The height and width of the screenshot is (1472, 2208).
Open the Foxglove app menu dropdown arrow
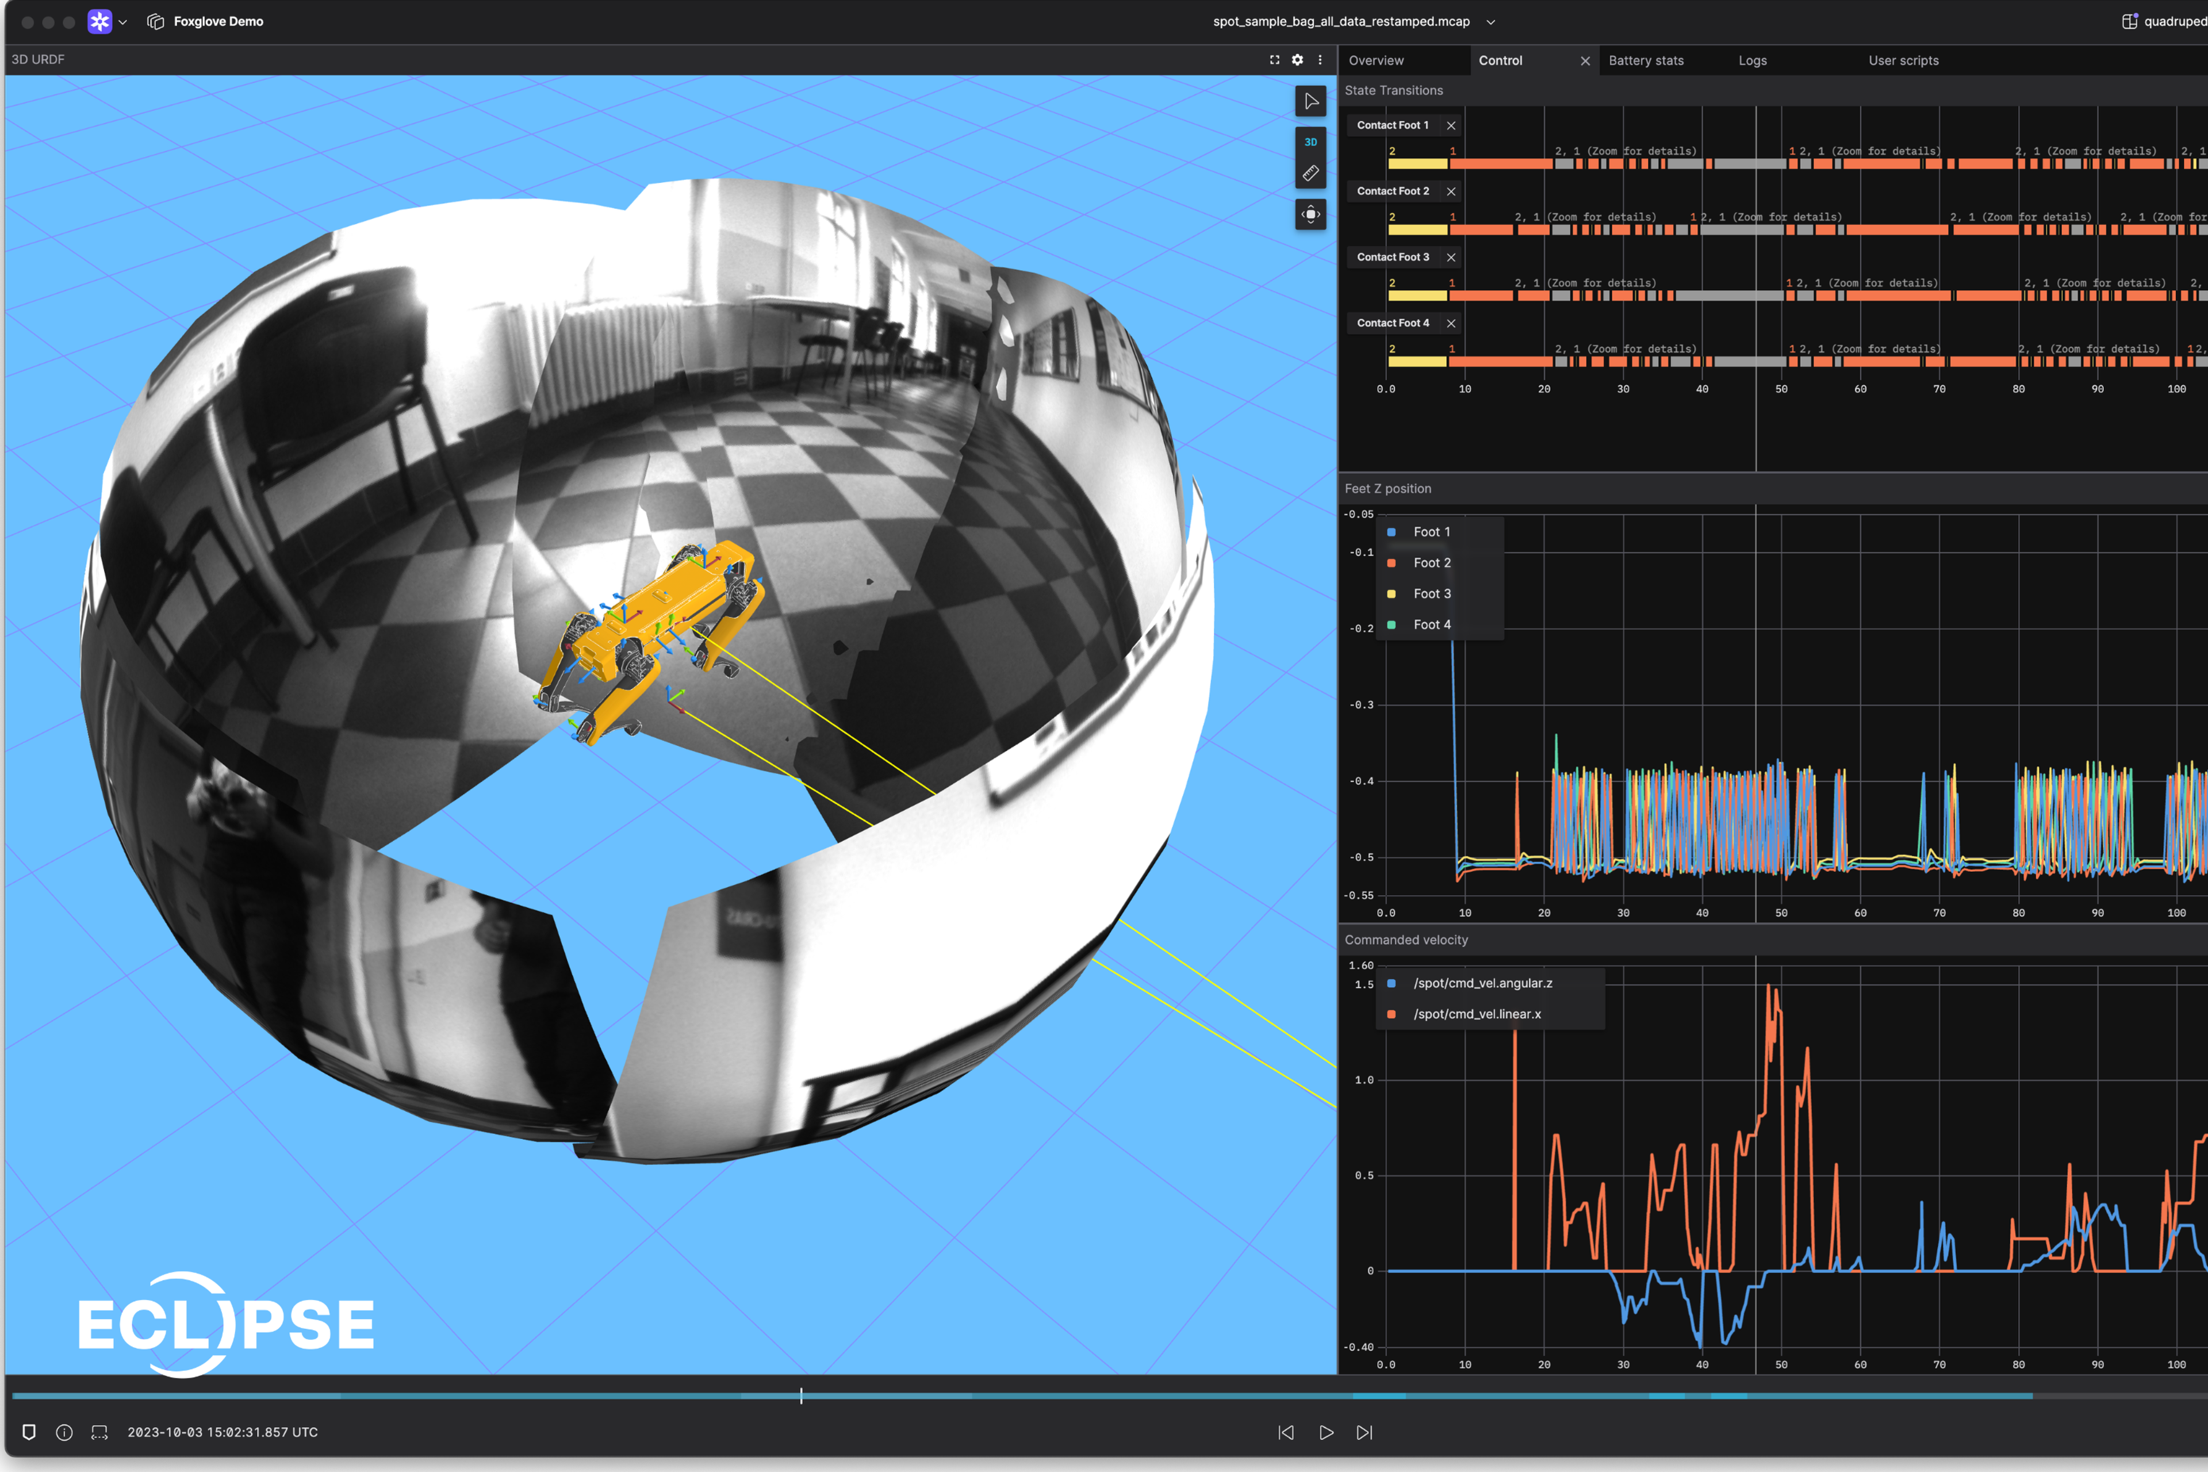coord(123,22)
